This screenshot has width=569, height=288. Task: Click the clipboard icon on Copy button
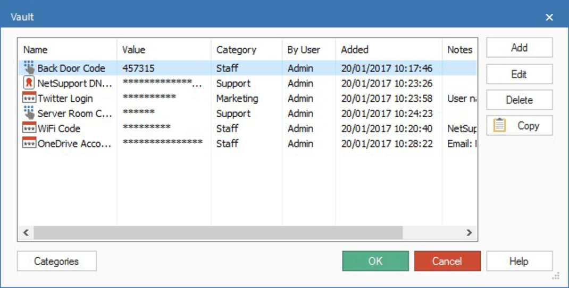(x=499, y=126)
